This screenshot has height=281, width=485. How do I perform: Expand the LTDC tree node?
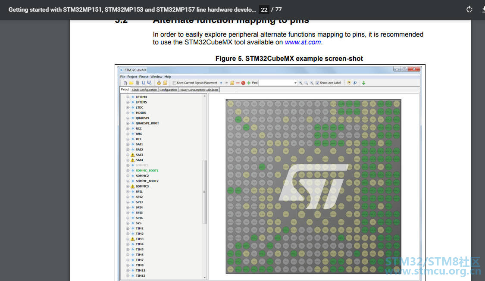[x=128, y=108]
